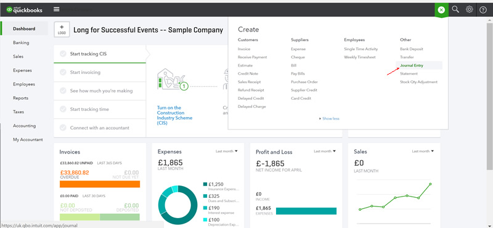Click £100 Depreciation Expense legend entry
Image resolution: width=493 pixels, height=228 pixels.
[x=221, y=222]
